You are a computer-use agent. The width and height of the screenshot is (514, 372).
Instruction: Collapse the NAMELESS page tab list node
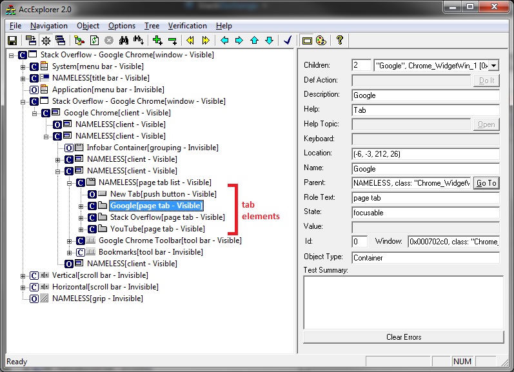pyautogui.click(x=69, y=183)
